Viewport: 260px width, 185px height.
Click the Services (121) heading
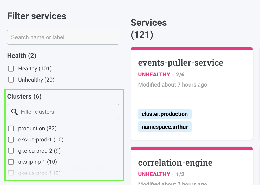[x=149, y=29]
